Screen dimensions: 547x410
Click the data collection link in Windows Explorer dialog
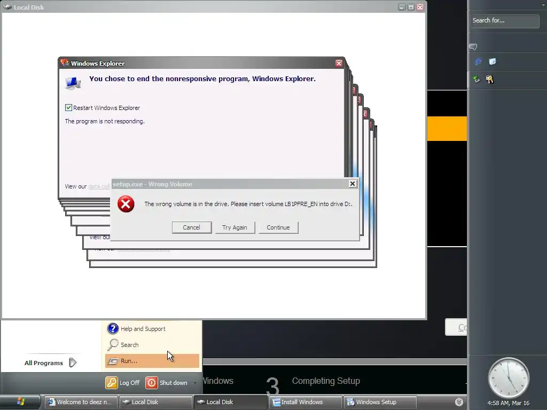pos(99,186)
